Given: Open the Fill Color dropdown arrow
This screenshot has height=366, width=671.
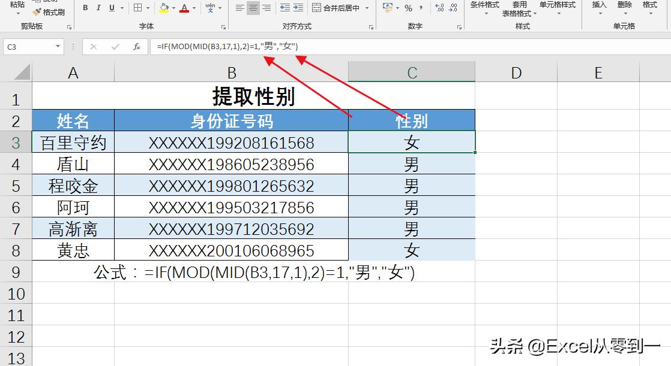Looking at the screenshot, I should (173, 8).
